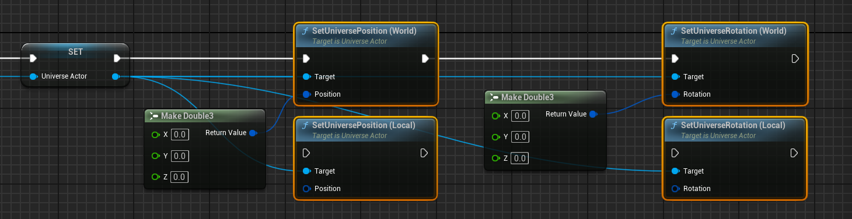Click Universe Actor output pin on SET node
Image resolution: width=852 pixels, height=219 pixels.
point(116,76)
